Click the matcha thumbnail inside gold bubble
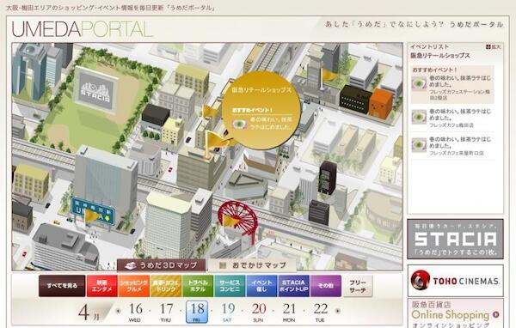 (x=240, y=125)
